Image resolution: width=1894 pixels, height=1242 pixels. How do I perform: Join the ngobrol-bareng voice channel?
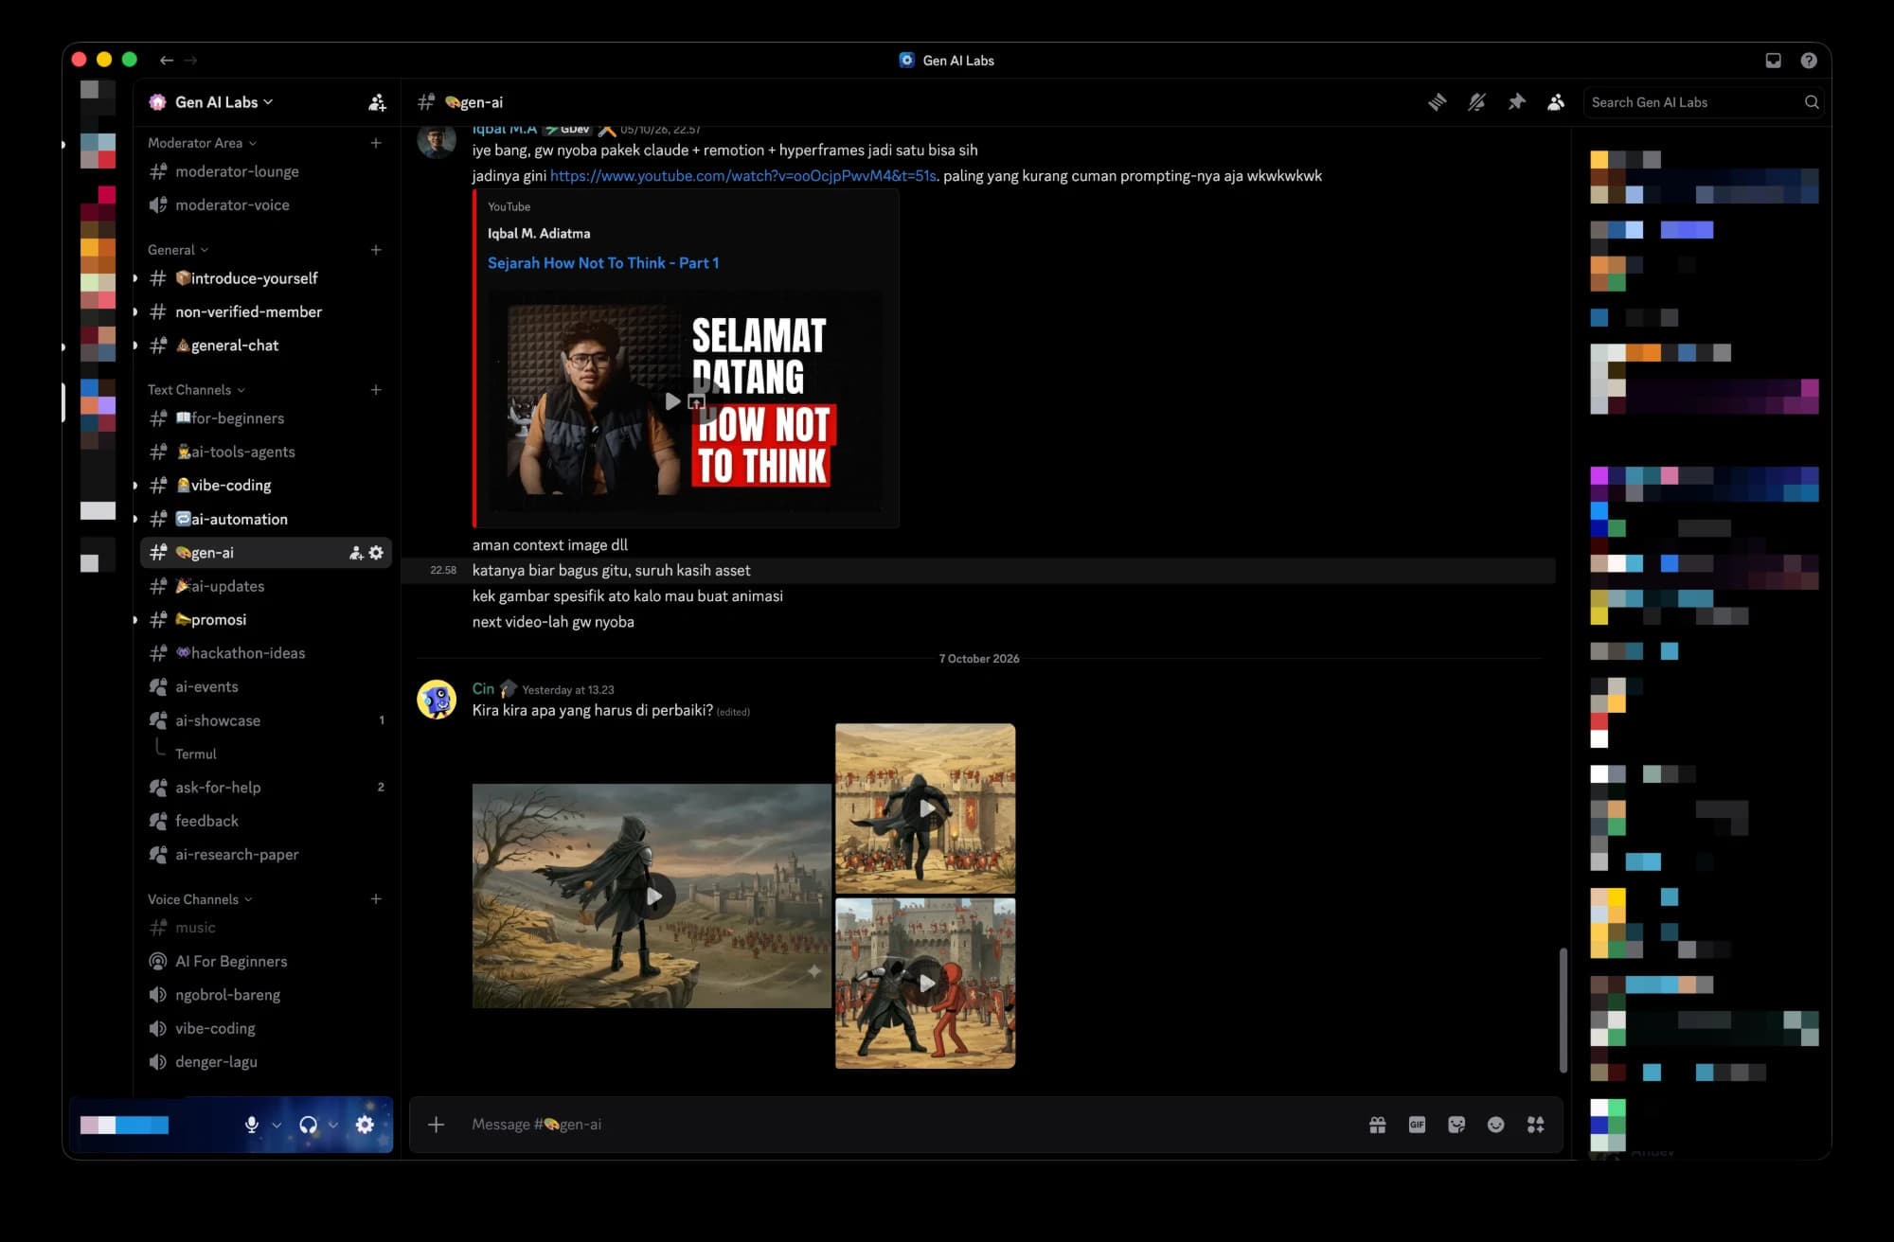pos(266,995)
